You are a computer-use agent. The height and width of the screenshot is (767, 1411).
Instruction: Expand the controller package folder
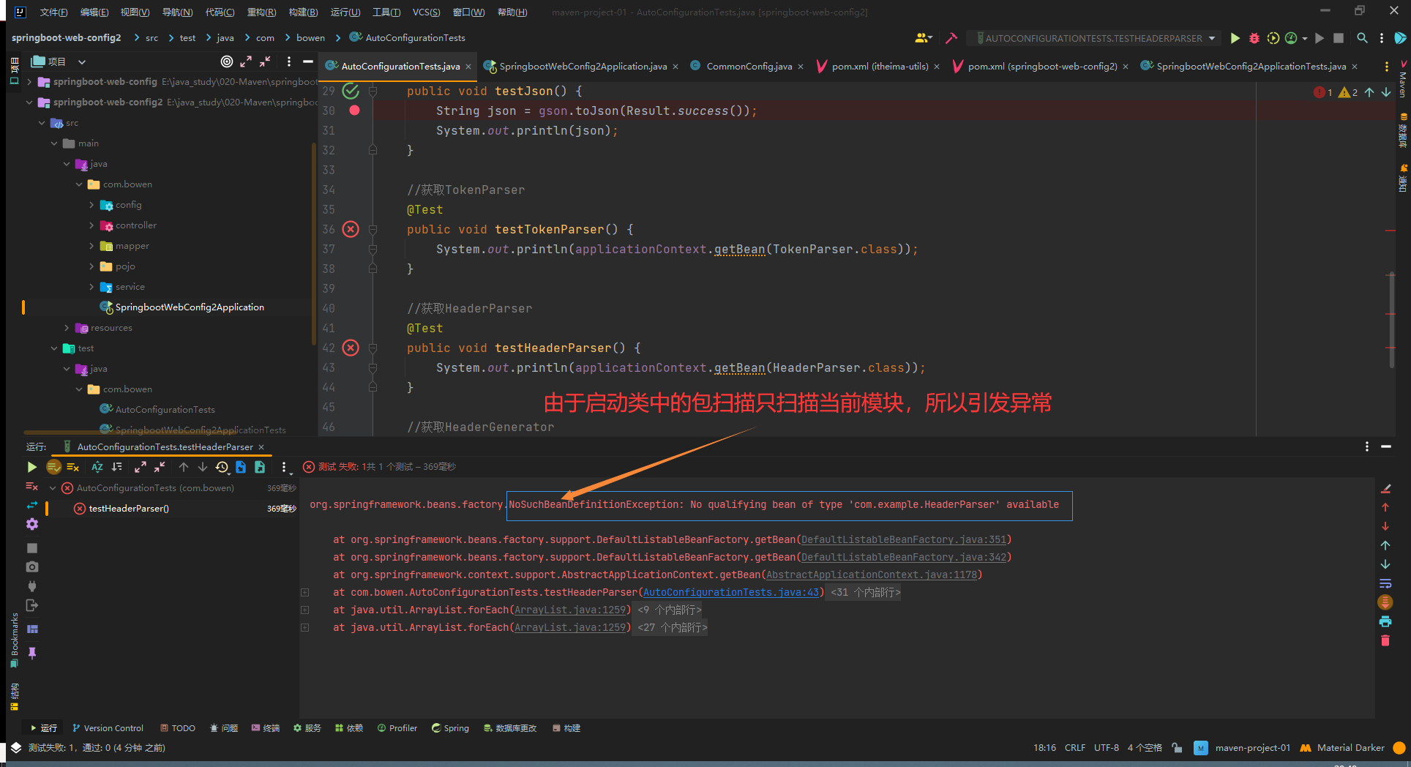91,225
